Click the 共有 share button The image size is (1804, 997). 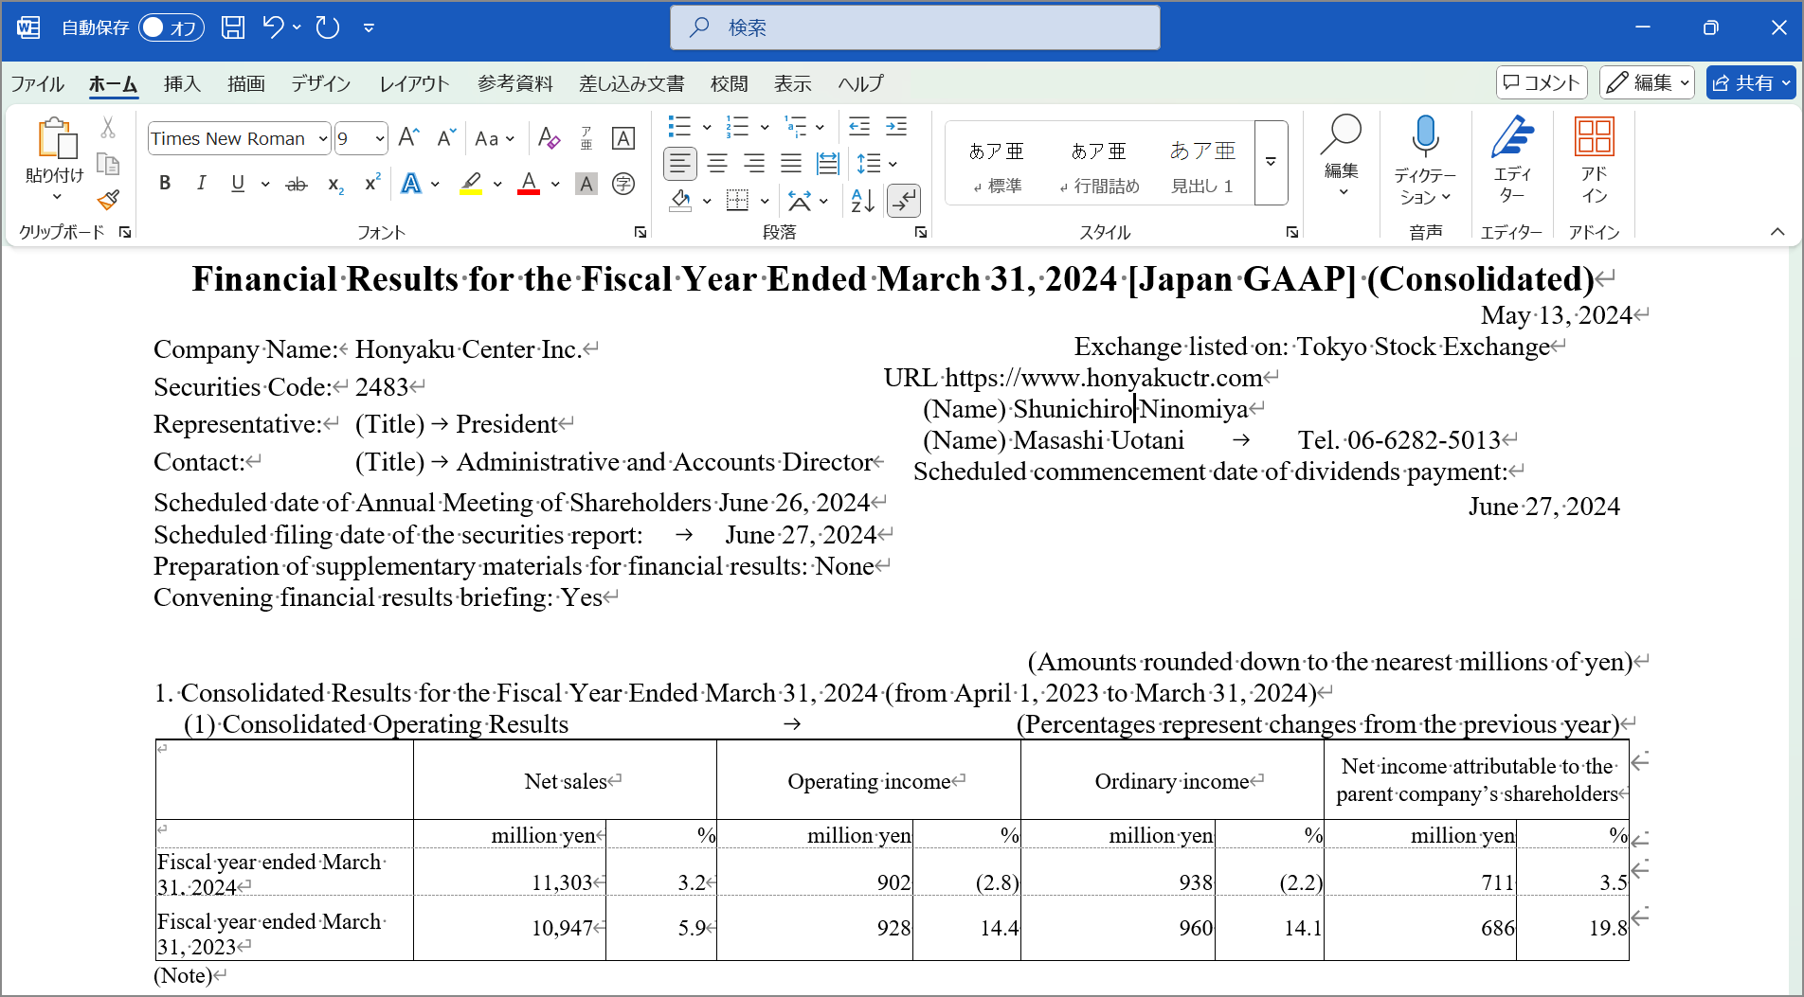coord(1751,82)
